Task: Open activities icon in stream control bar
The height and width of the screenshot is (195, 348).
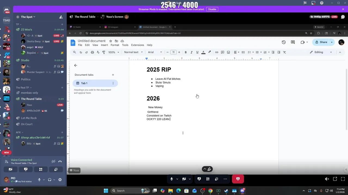Action: [x=208, y=179]
